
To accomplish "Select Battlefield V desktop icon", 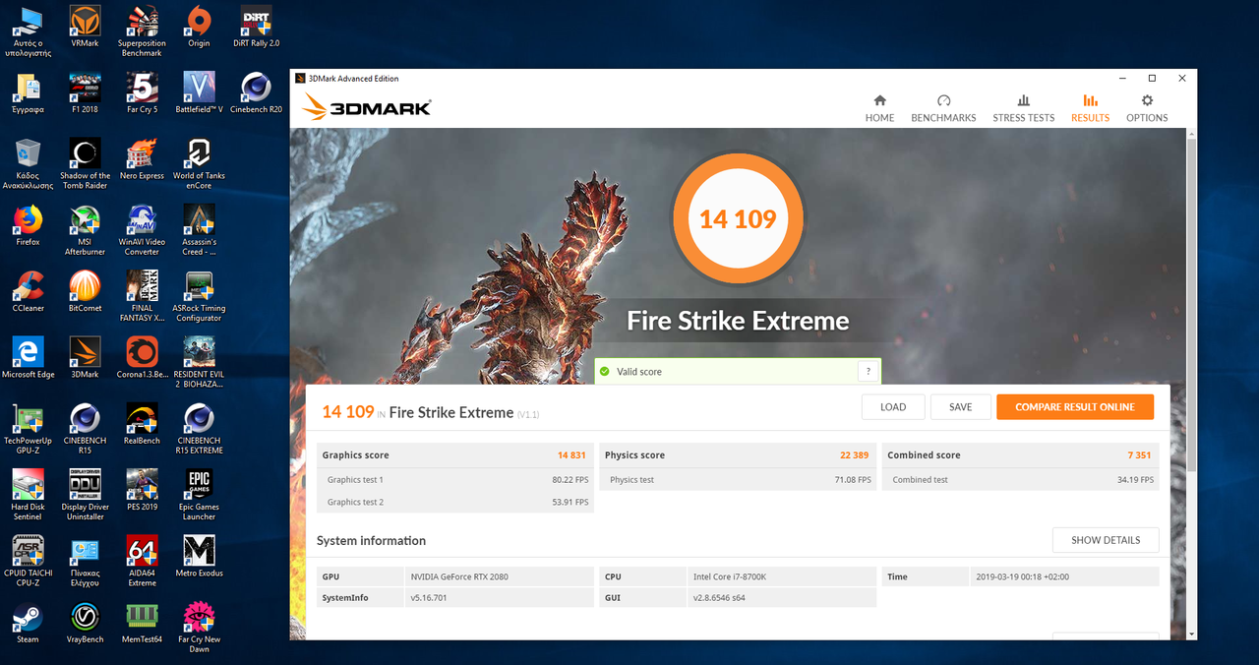I will tap(199, 93).
